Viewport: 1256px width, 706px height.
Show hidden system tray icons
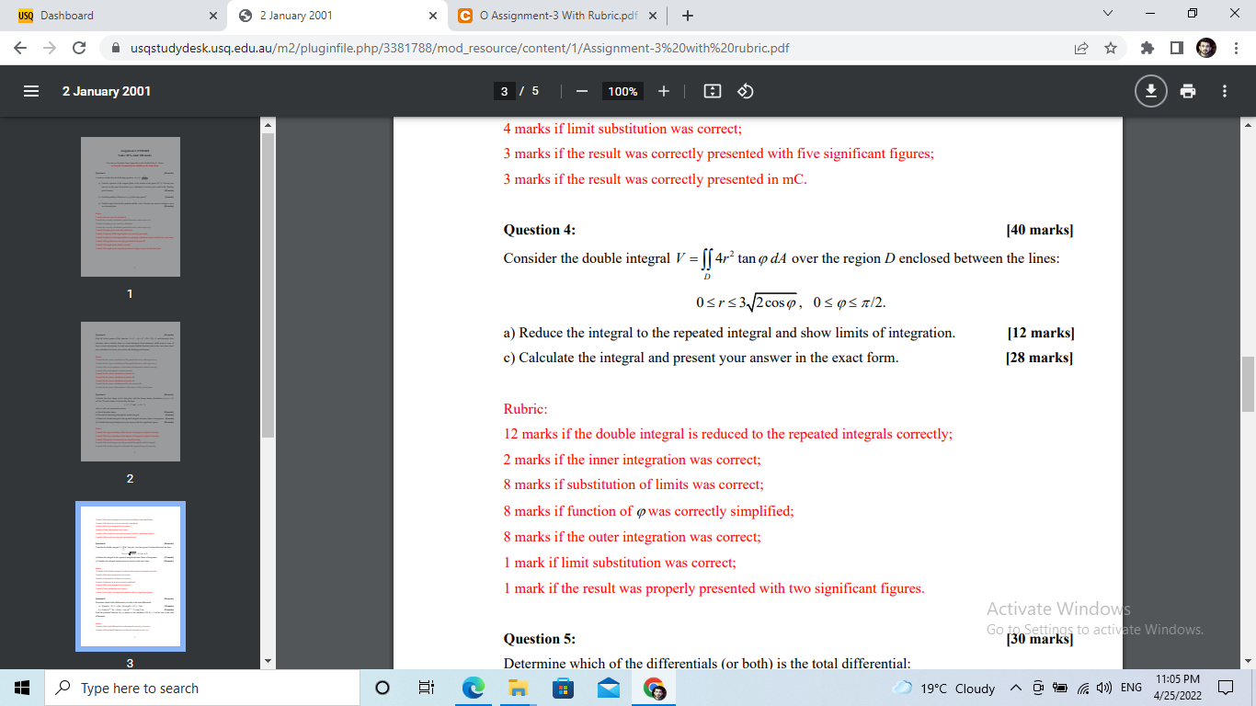point(1016,688)
